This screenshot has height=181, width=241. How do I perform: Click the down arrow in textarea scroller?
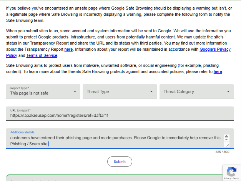click(x=226, y=139)
